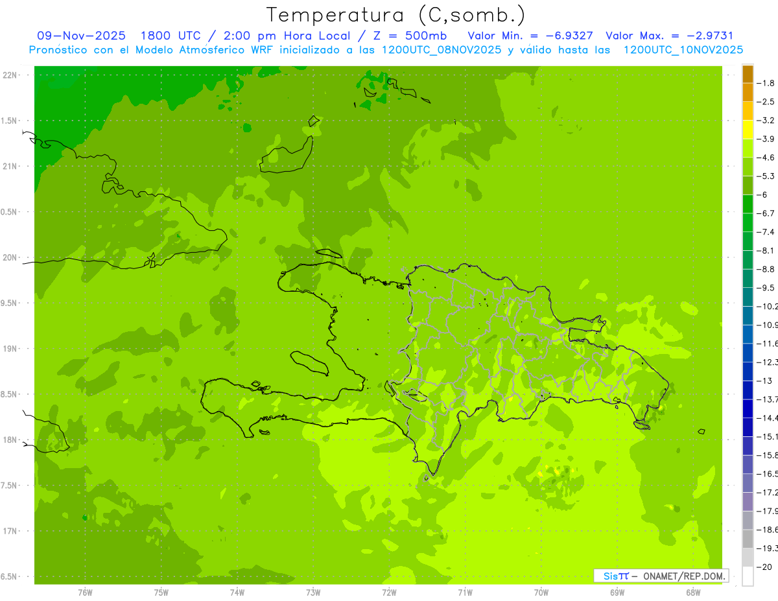Click the '73W' longitude axis label
Screen dimensions: 778x601
click(x=313, y=592)
